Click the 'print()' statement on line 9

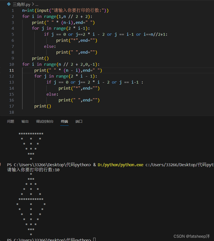click(x=40, y=58)
